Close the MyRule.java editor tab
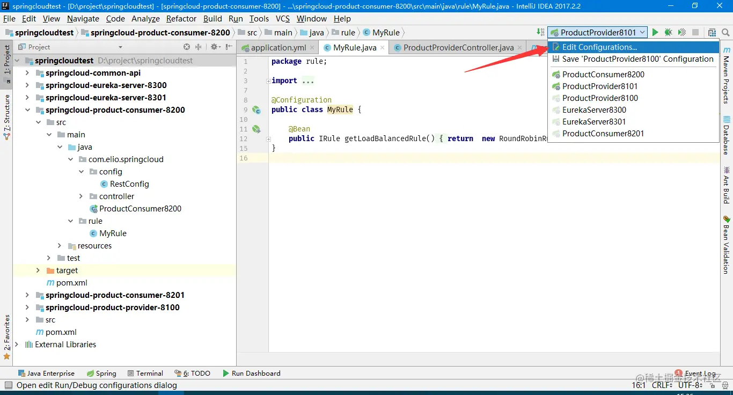Screen dimensions: 733x395 pyautogui.click(x=383, y=47)
